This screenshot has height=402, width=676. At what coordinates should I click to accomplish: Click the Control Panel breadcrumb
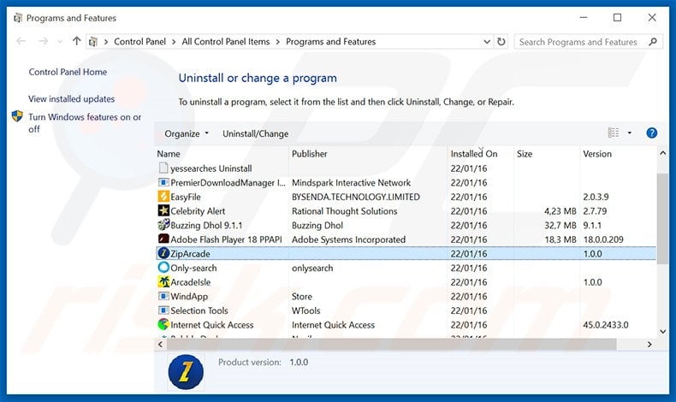click(x=139, y=42)
